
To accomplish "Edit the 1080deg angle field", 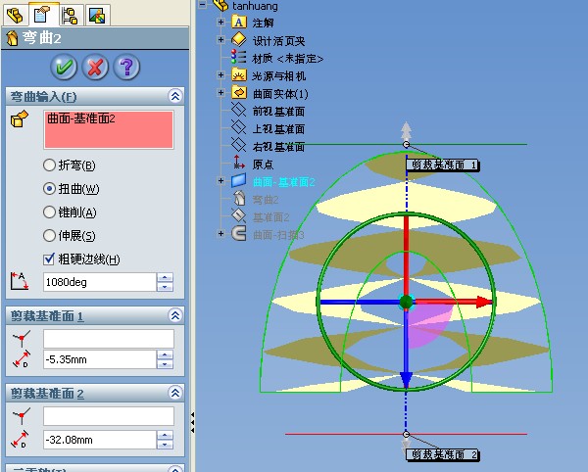I will point(99,282).
